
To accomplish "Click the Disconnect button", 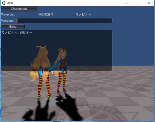I will 19,9.
